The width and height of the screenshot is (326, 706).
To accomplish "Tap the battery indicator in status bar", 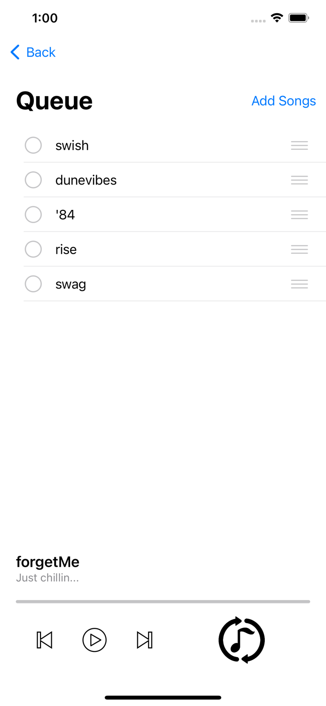I will [298, 18].
